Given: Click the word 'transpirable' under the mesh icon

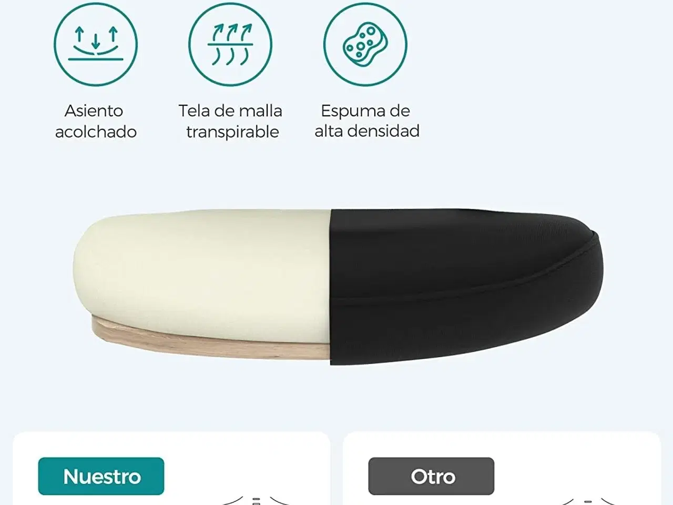Looking at the screenshot, I should click(x=232, y=132).
